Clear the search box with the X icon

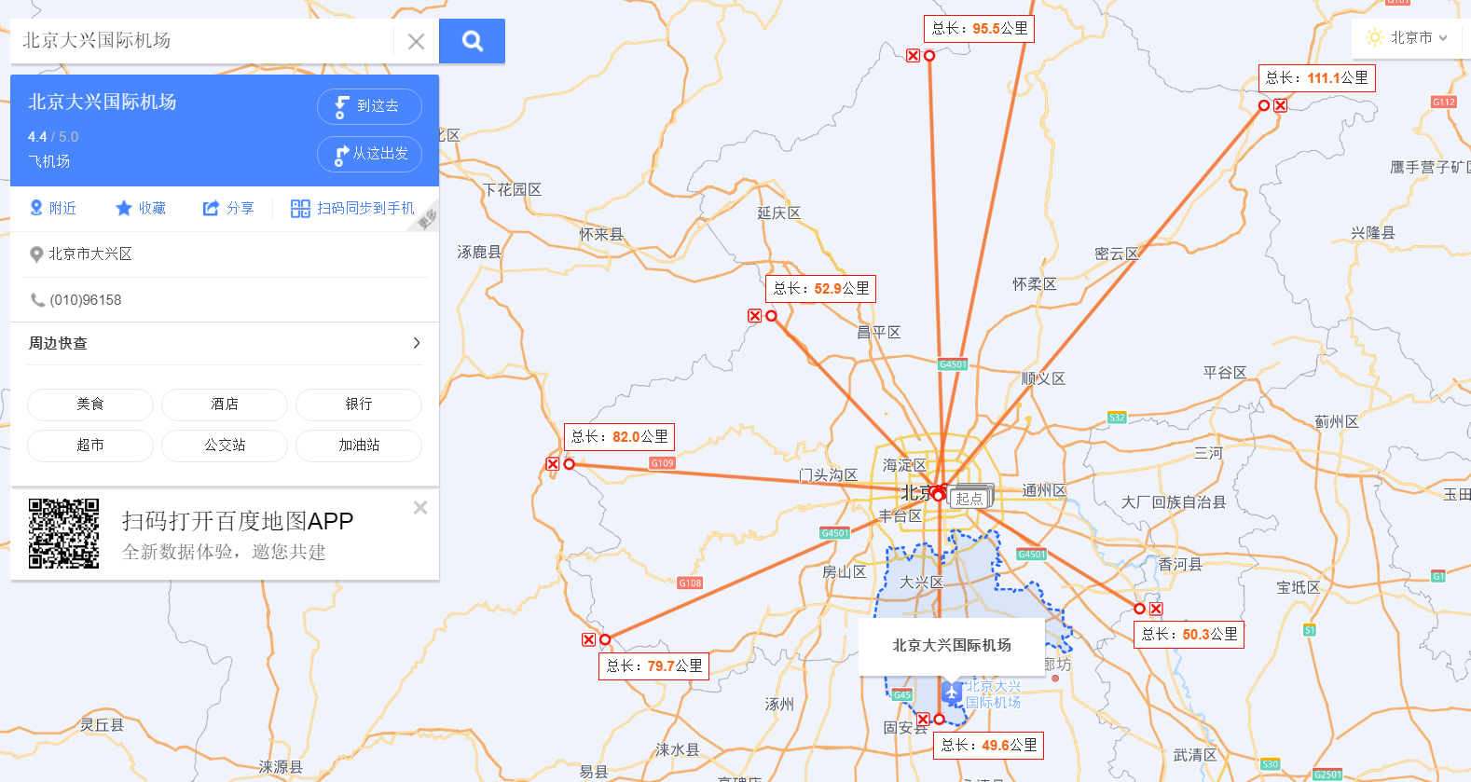click(416, 41)
